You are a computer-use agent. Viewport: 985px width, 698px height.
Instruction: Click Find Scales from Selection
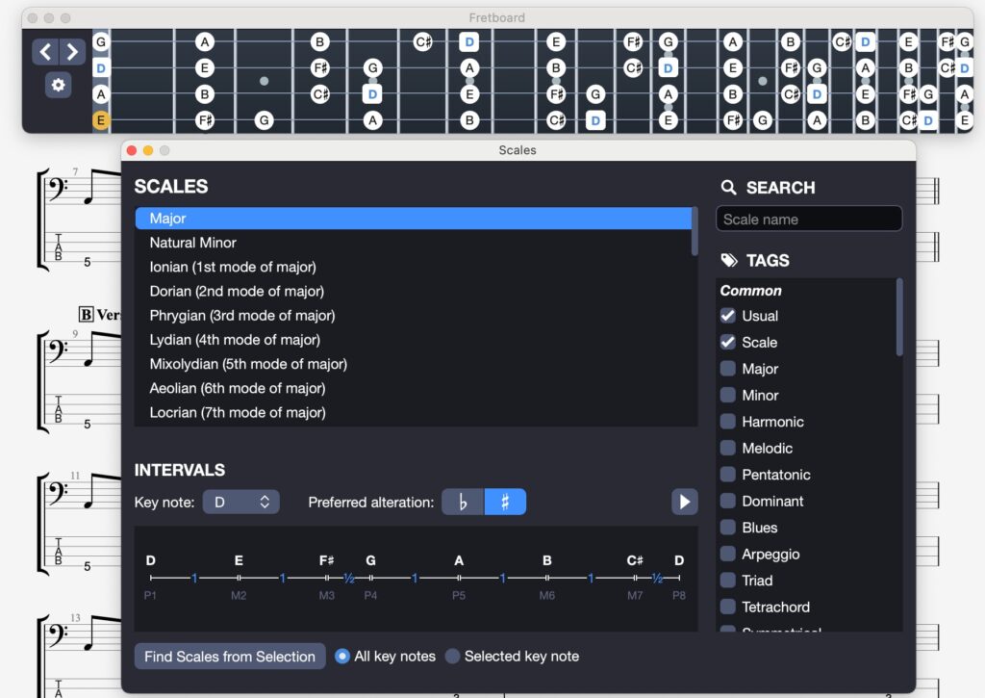pyautogui.click(x=230, y=657)
